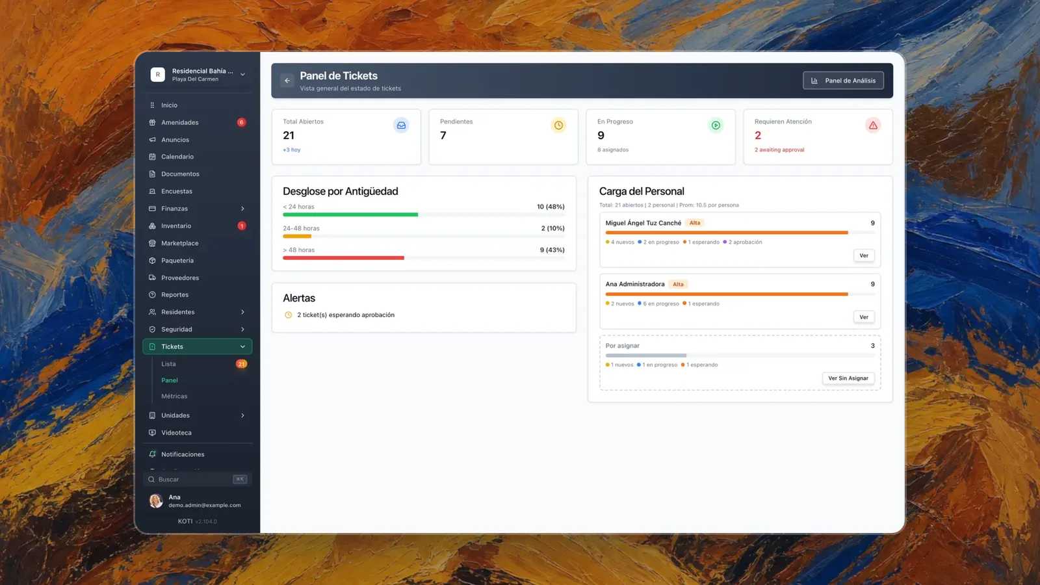
Task: Click the Inventario red badge showing 1
Action: (x=241, y=226)
